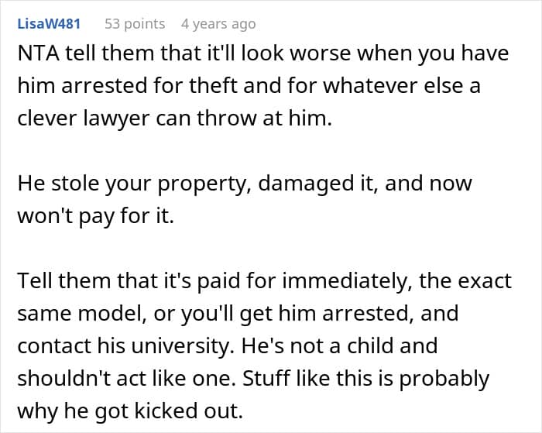
Task: Click the 53 points score label
Action: [135, 24]
